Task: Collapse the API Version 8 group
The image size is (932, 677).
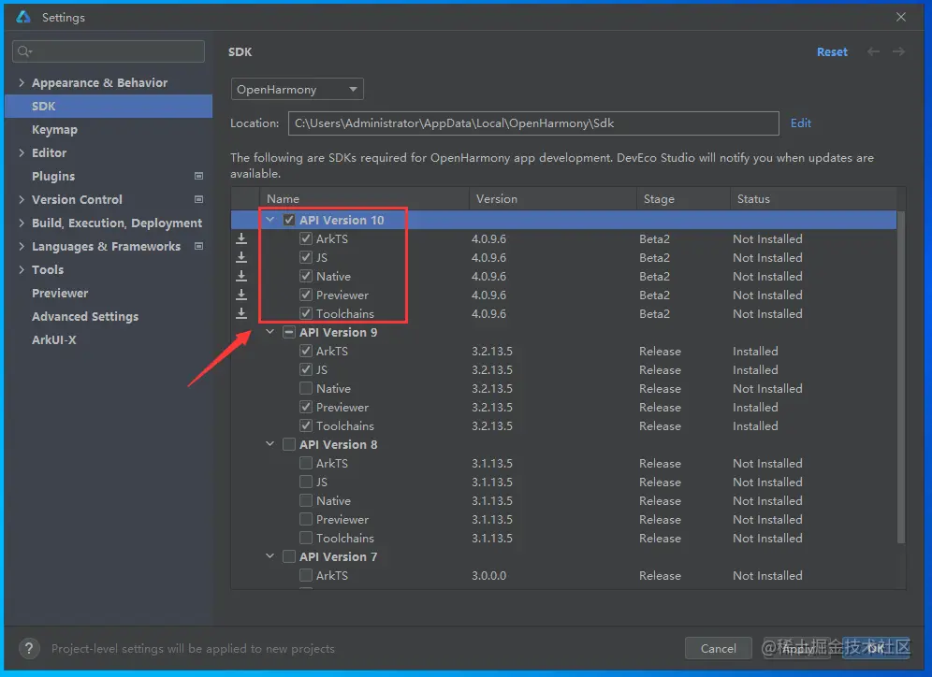Action: tap(269, 444)
